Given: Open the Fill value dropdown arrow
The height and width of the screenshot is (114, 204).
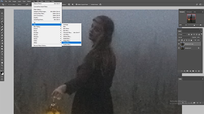Looking at the screenshot, I should (x=201, y=40).
